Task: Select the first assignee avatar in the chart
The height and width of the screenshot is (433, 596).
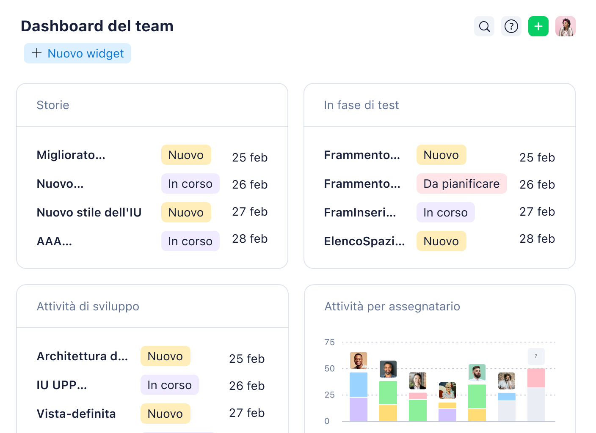Action: tap(358, 360)
